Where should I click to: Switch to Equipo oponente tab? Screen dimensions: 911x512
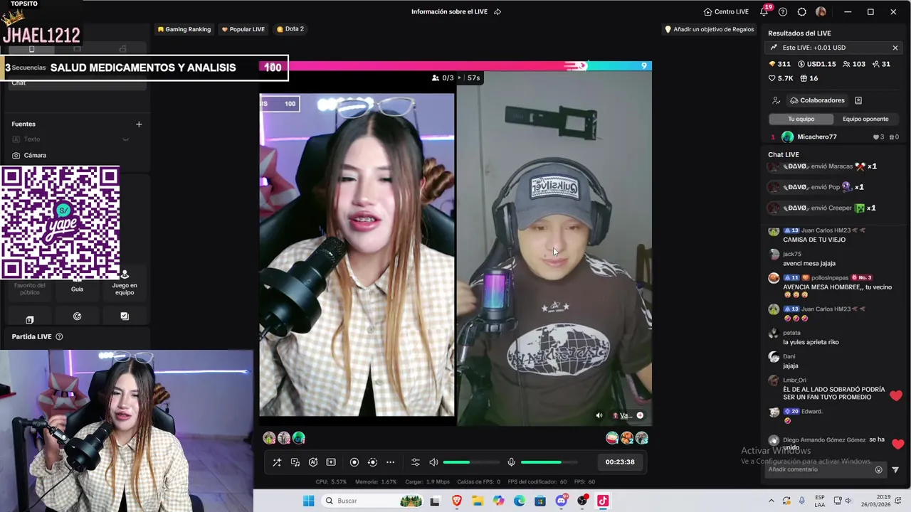(x=865, y=119)
